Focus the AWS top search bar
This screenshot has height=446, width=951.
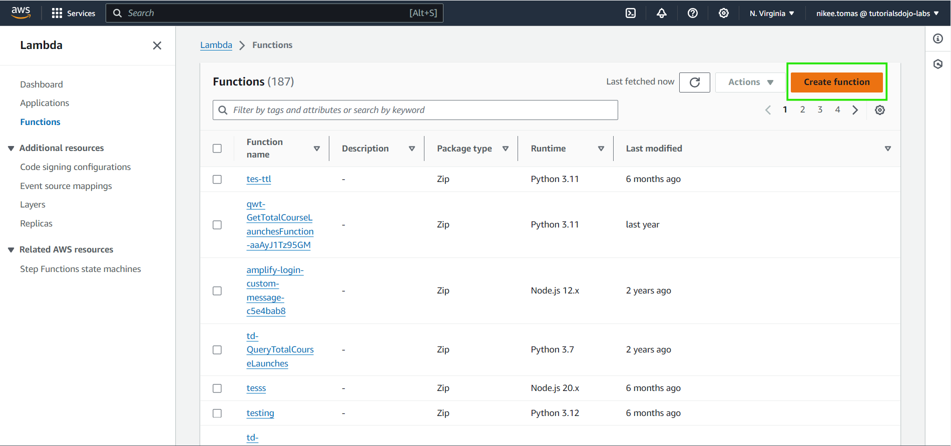point(274,13)
